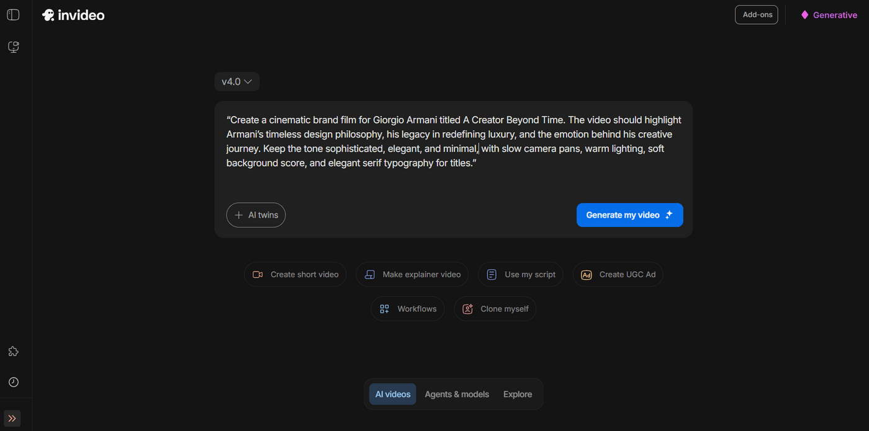Open the v4.0 version dropdown
The height and width of the screenshot is (431, 869).
pos(236,82)
